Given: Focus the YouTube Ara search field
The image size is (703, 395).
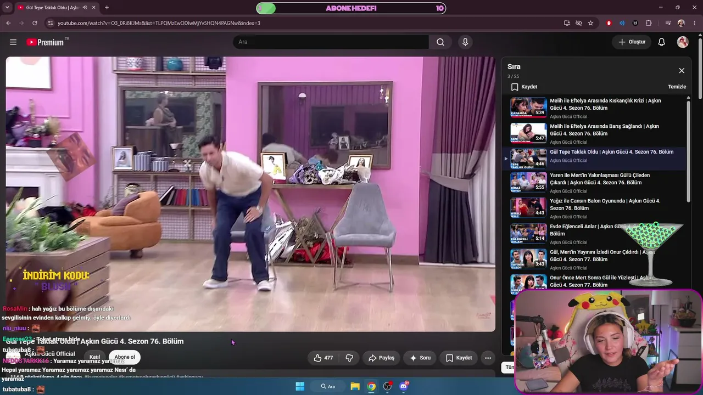Looking at the screenshot, I should (x=331, y=42).
